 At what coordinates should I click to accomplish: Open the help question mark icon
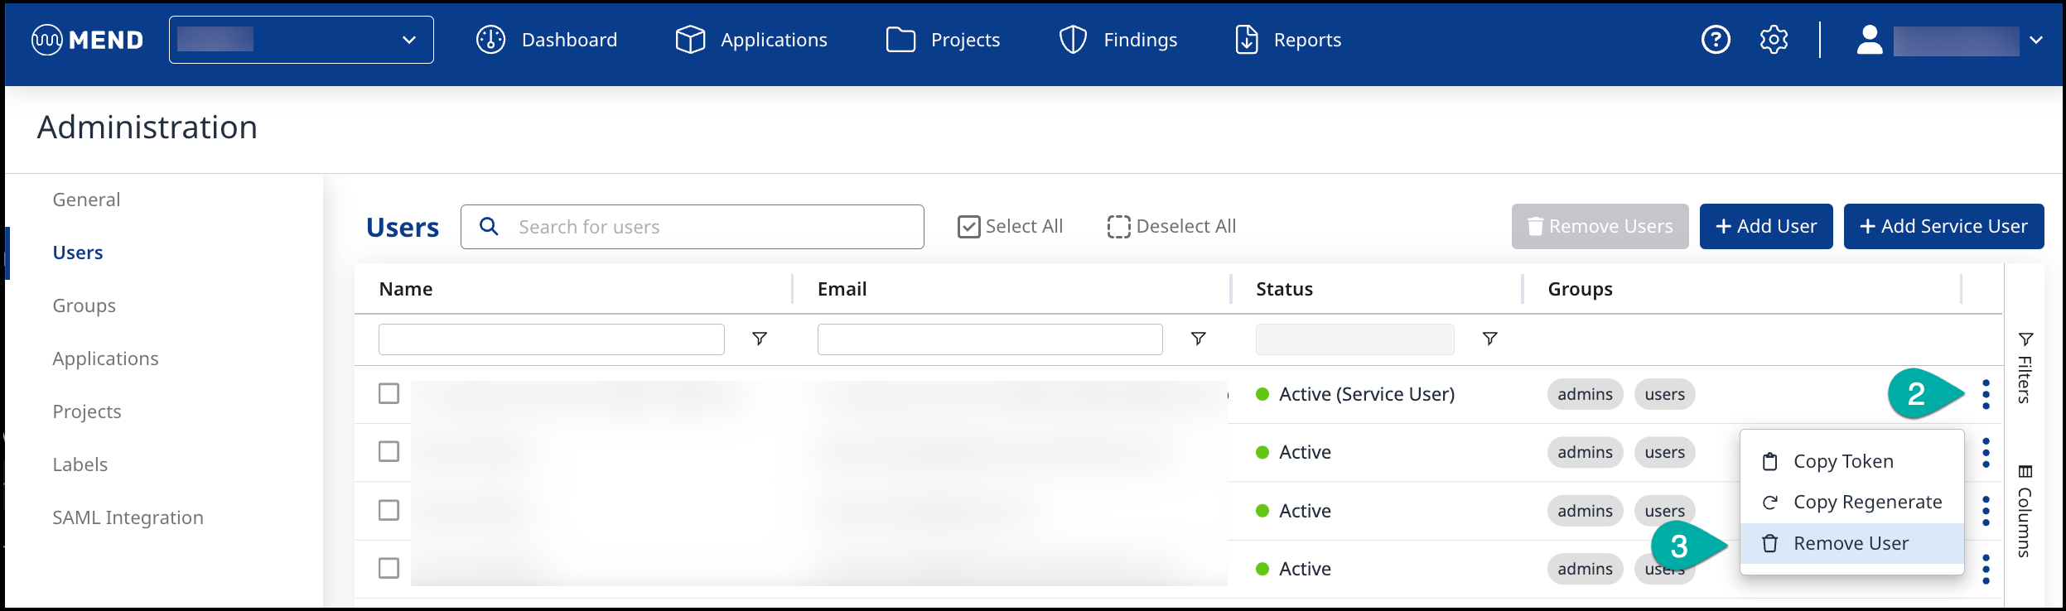point(1716,40)
